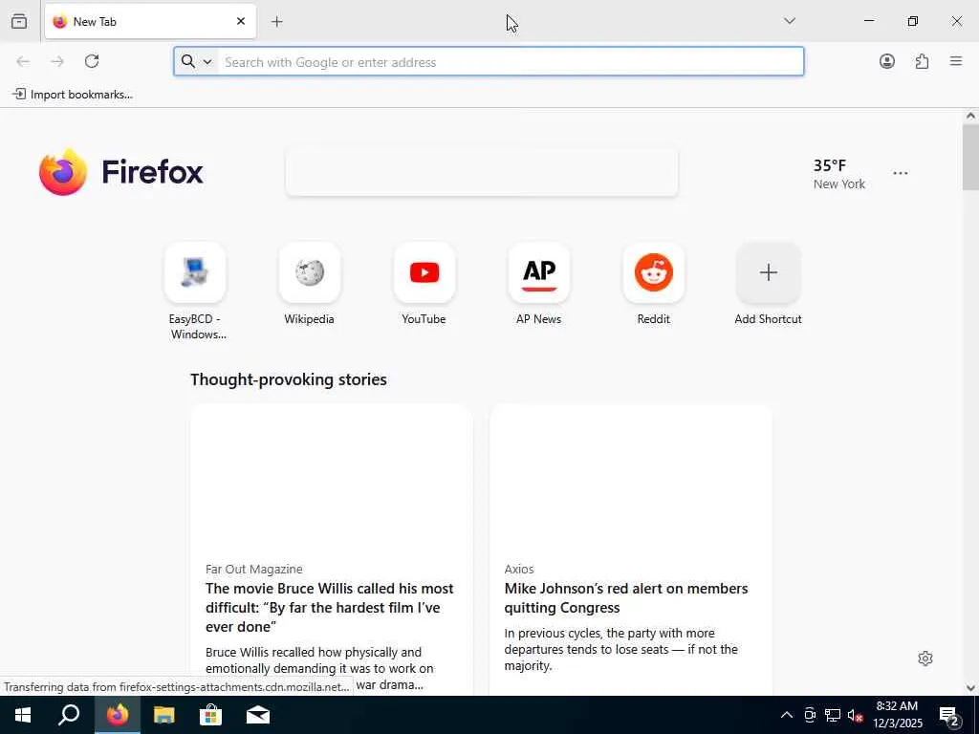This screenshot has width=979, height=734.
Task: Click the Firefox taskbar icon
Action: click(x=118, y=715)
